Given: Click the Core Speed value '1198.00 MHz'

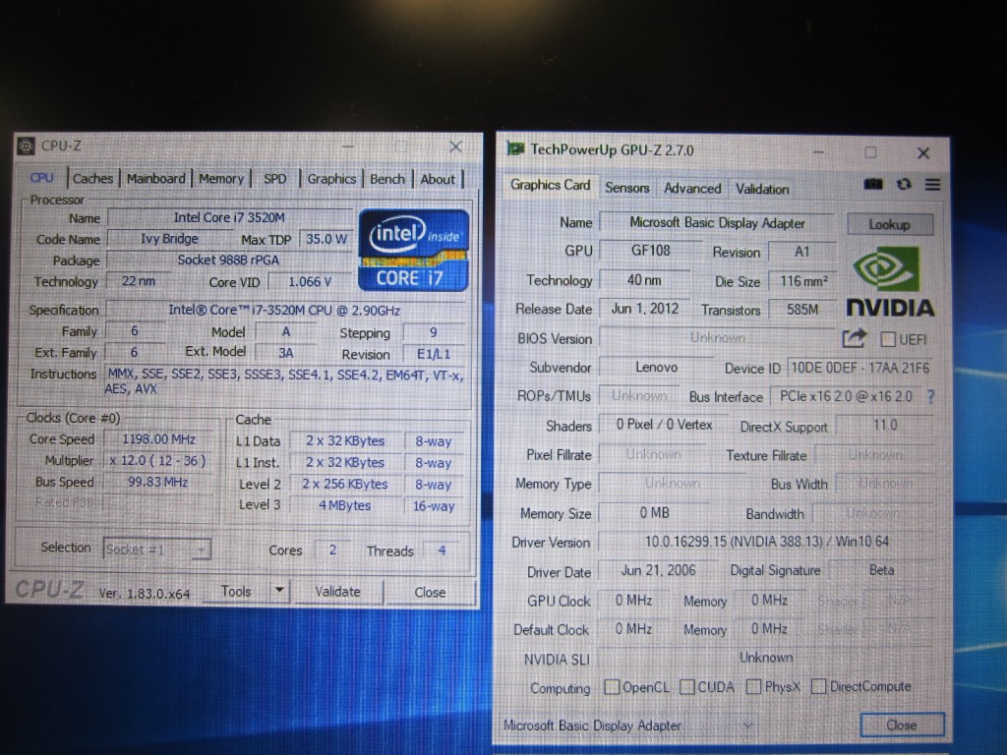Looking at the screenshot, I should click(x=158, y=439).
